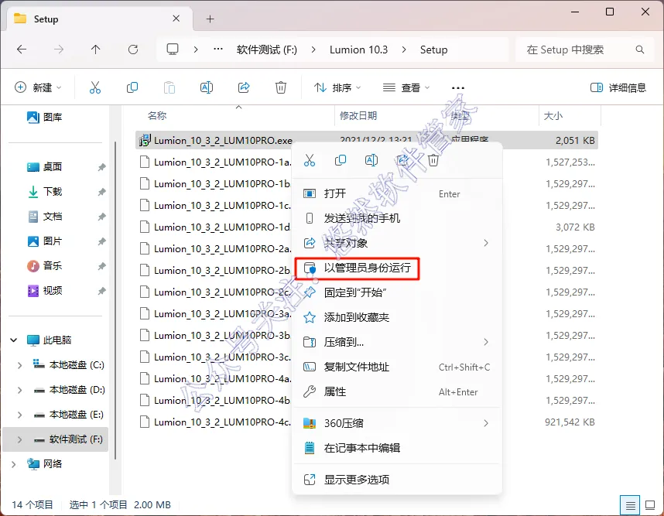Image resolution: width=664 pixels, height=516 pixels.
Task: Click the Delete icon in the context menu
Action: [433, 160]
